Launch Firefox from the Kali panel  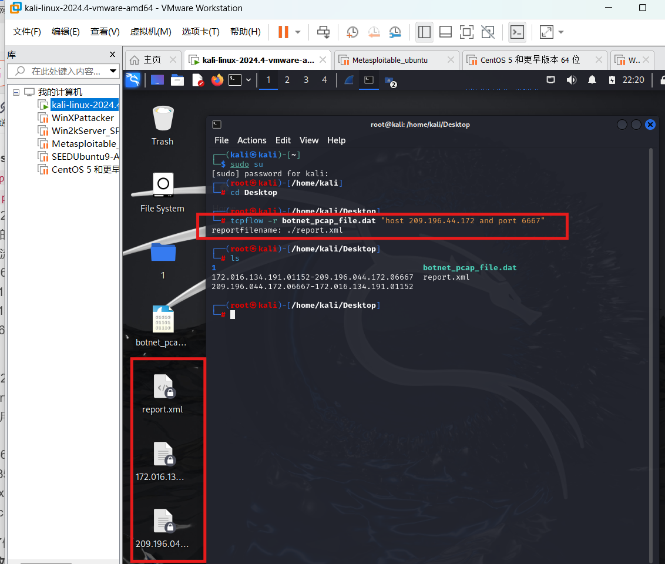click(x=217, y=80)
